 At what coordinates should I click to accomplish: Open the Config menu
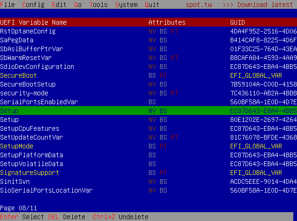(x=33, y=5)
